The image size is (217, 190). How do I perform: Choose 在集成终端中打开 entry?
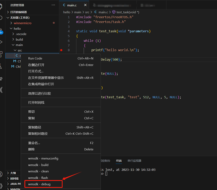[x=60, y=84]
